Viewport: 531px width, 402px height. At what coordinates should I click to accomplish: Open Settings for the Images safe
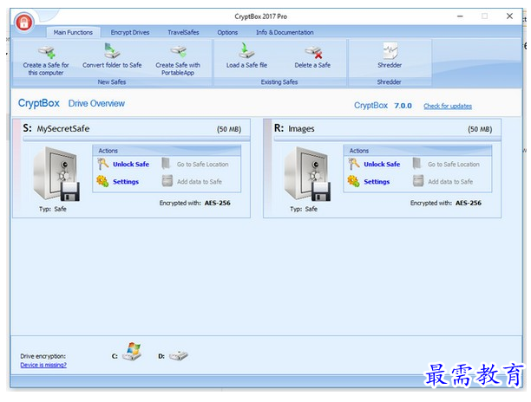[x=377, y=182]
